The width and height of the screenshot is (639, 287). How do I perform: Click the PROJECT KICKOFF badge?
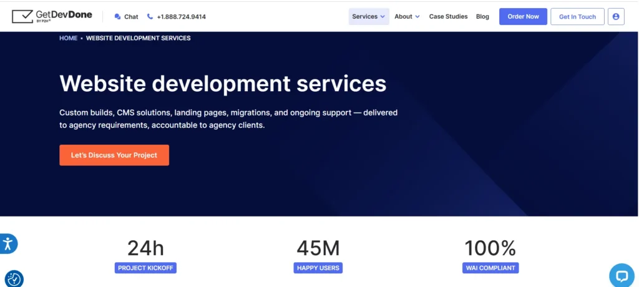click(145, 268)
